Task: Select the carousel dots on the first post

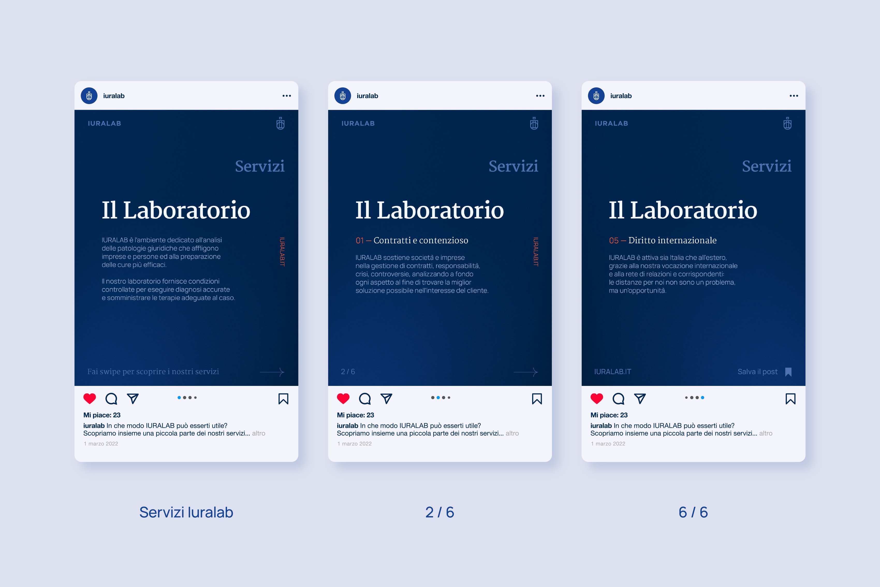Action: [x=187, y=398]
